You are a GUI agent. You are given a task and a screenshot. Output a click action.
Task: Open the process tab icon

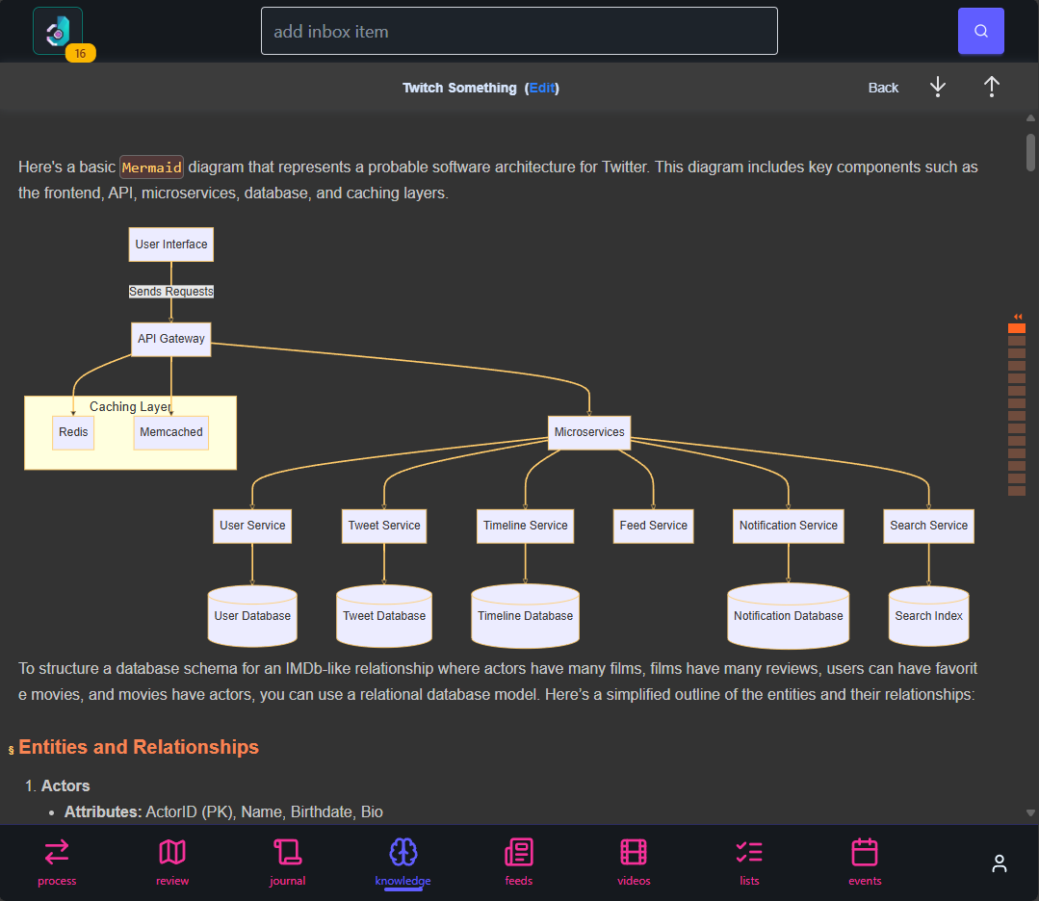tap(57, 852)
